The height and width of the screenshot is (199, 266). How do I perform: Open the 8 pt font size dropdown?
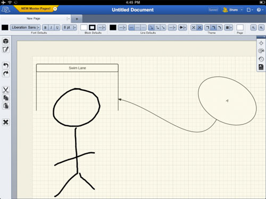[69, 28]
